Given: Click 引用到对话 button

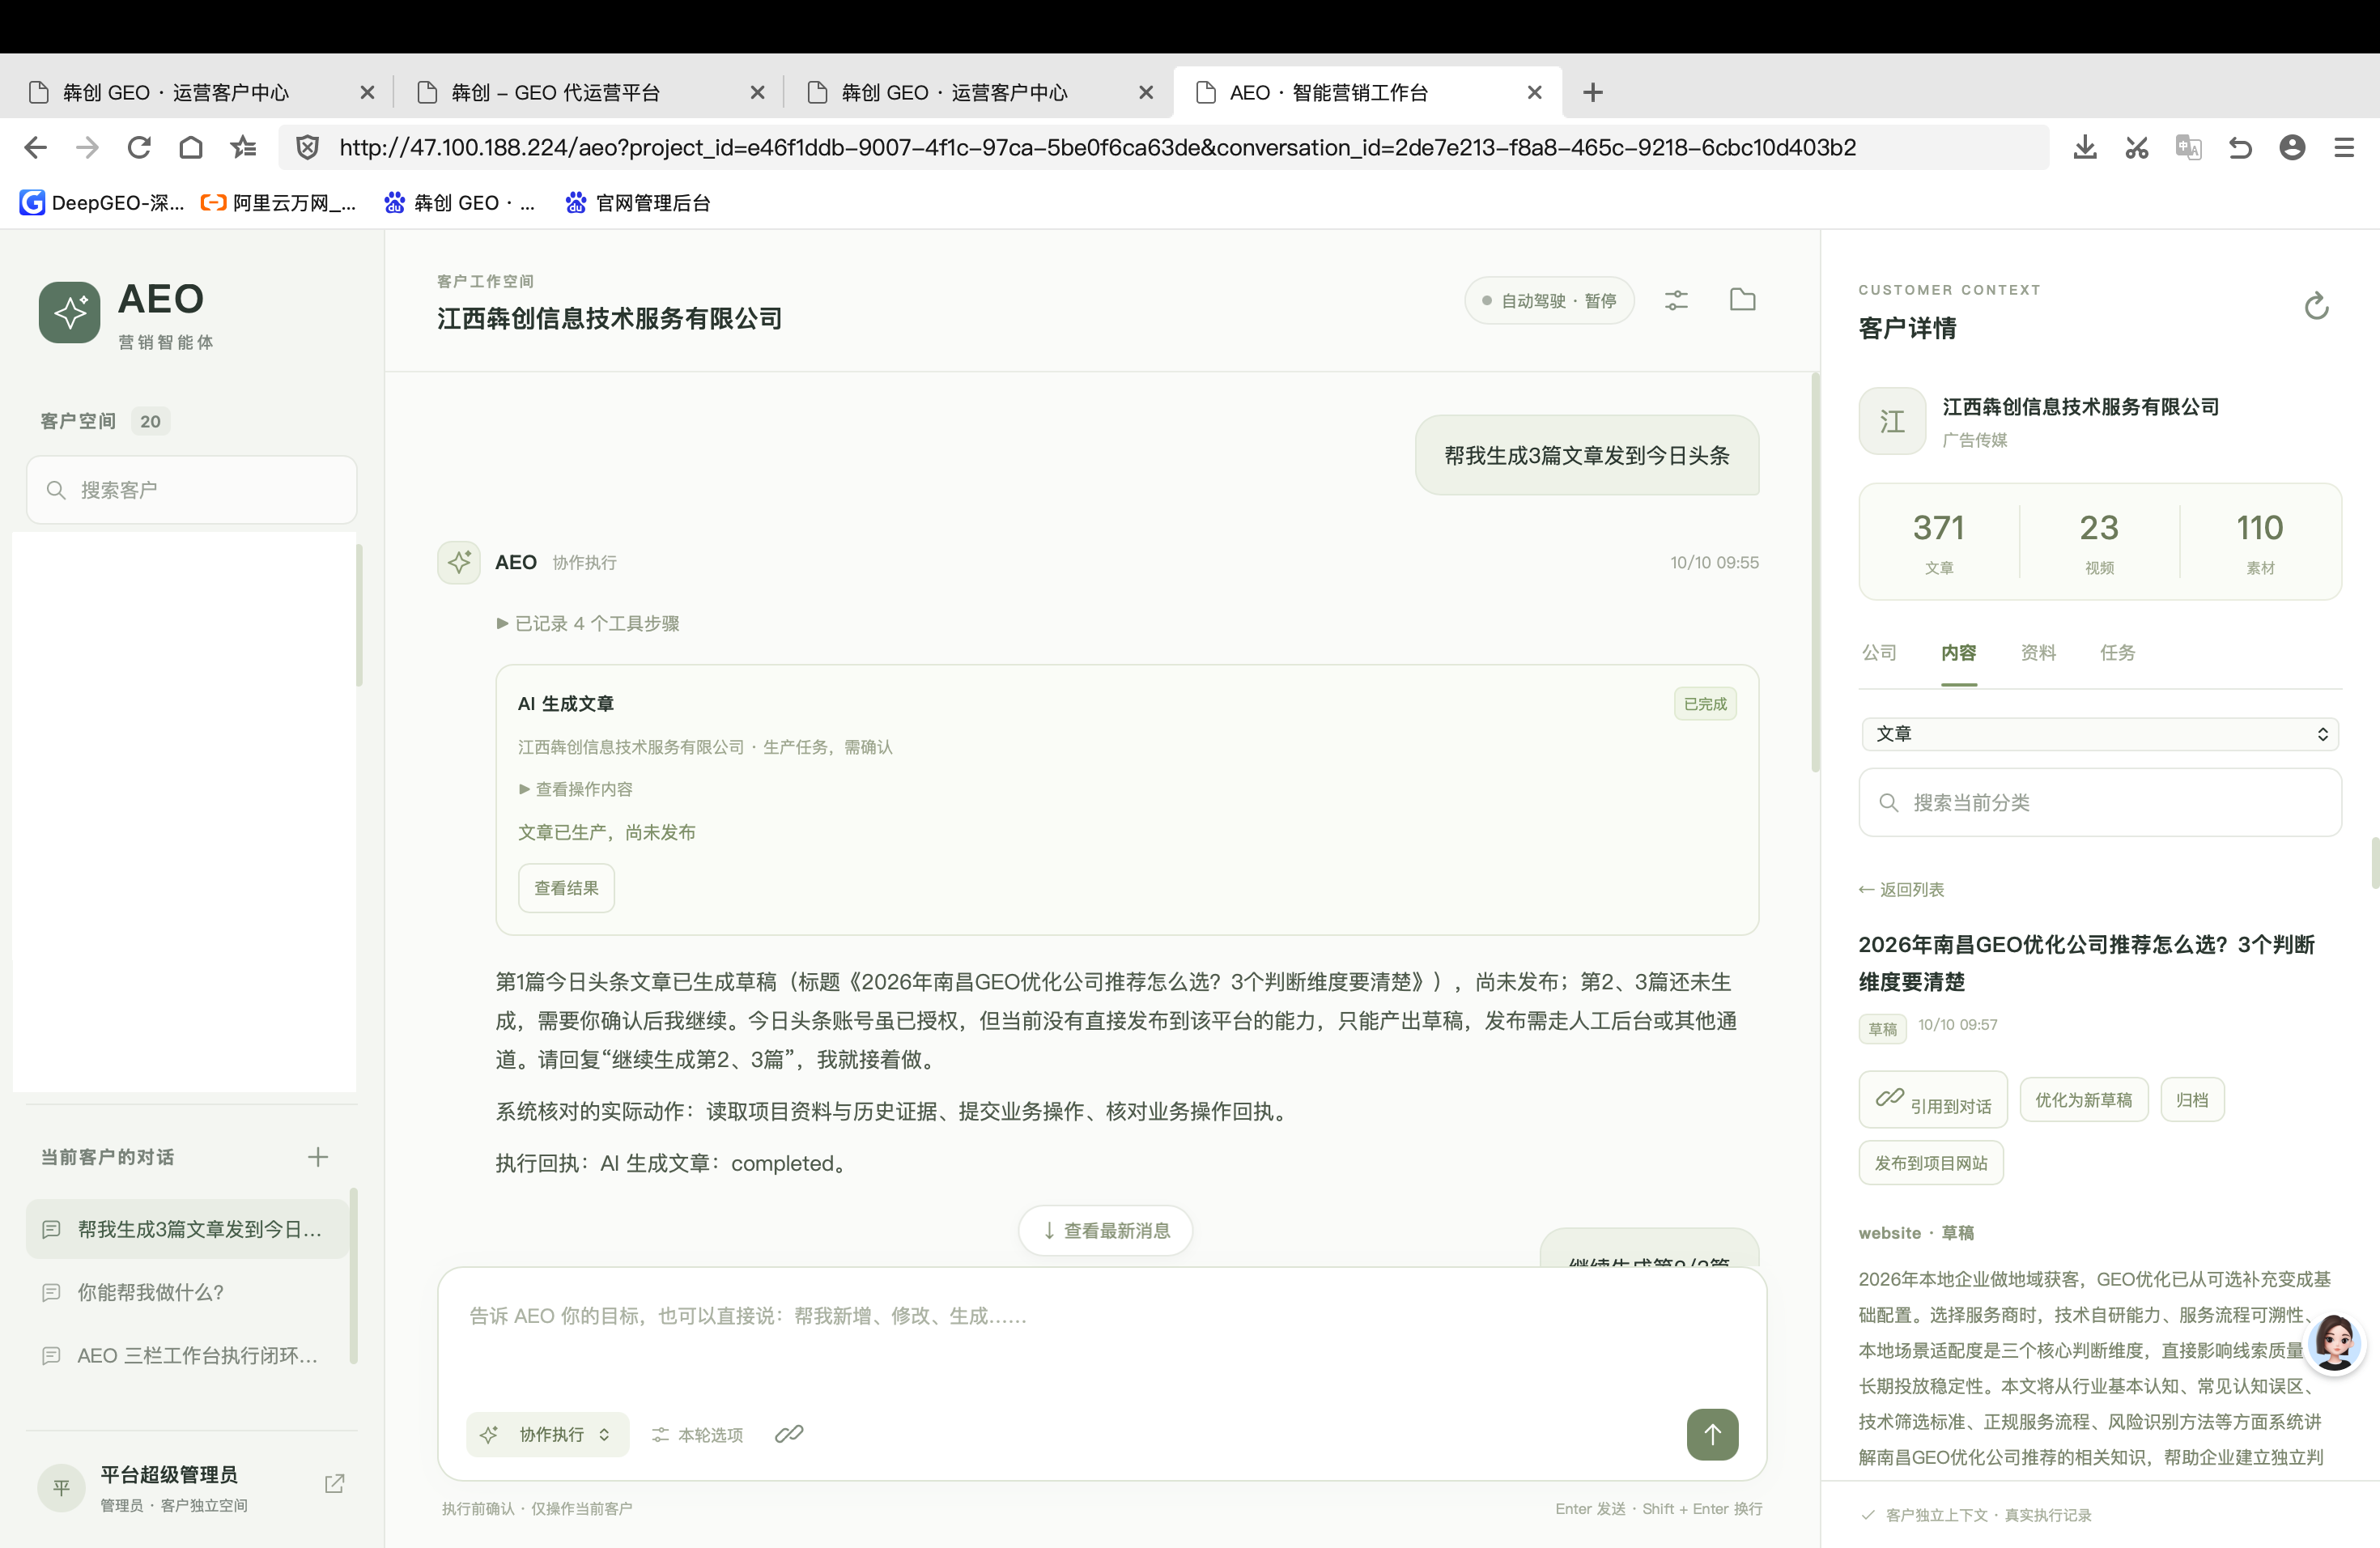Looking at the screenshot, I should [1933, 1100].
